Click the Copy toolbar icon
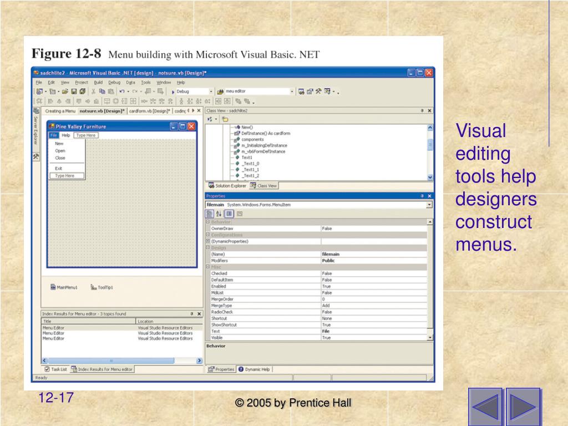The height and width of the screenshot is (426, 568). click(x=102, y=92)
